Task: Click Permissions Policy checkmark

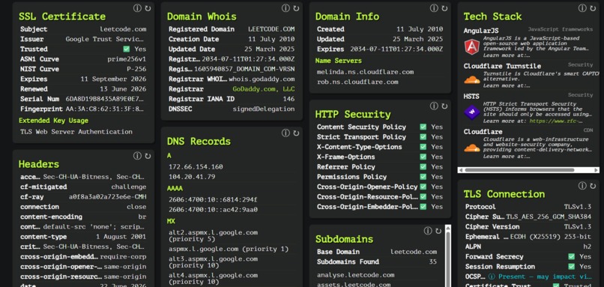Action: pos(423,177)
